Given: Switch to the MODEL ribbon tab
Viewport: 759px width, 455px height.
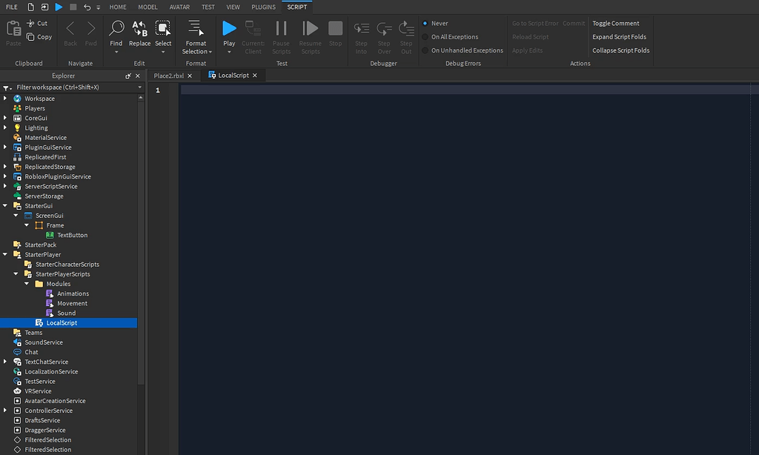Looking at the screenshot, I should [x=148, y=7].
